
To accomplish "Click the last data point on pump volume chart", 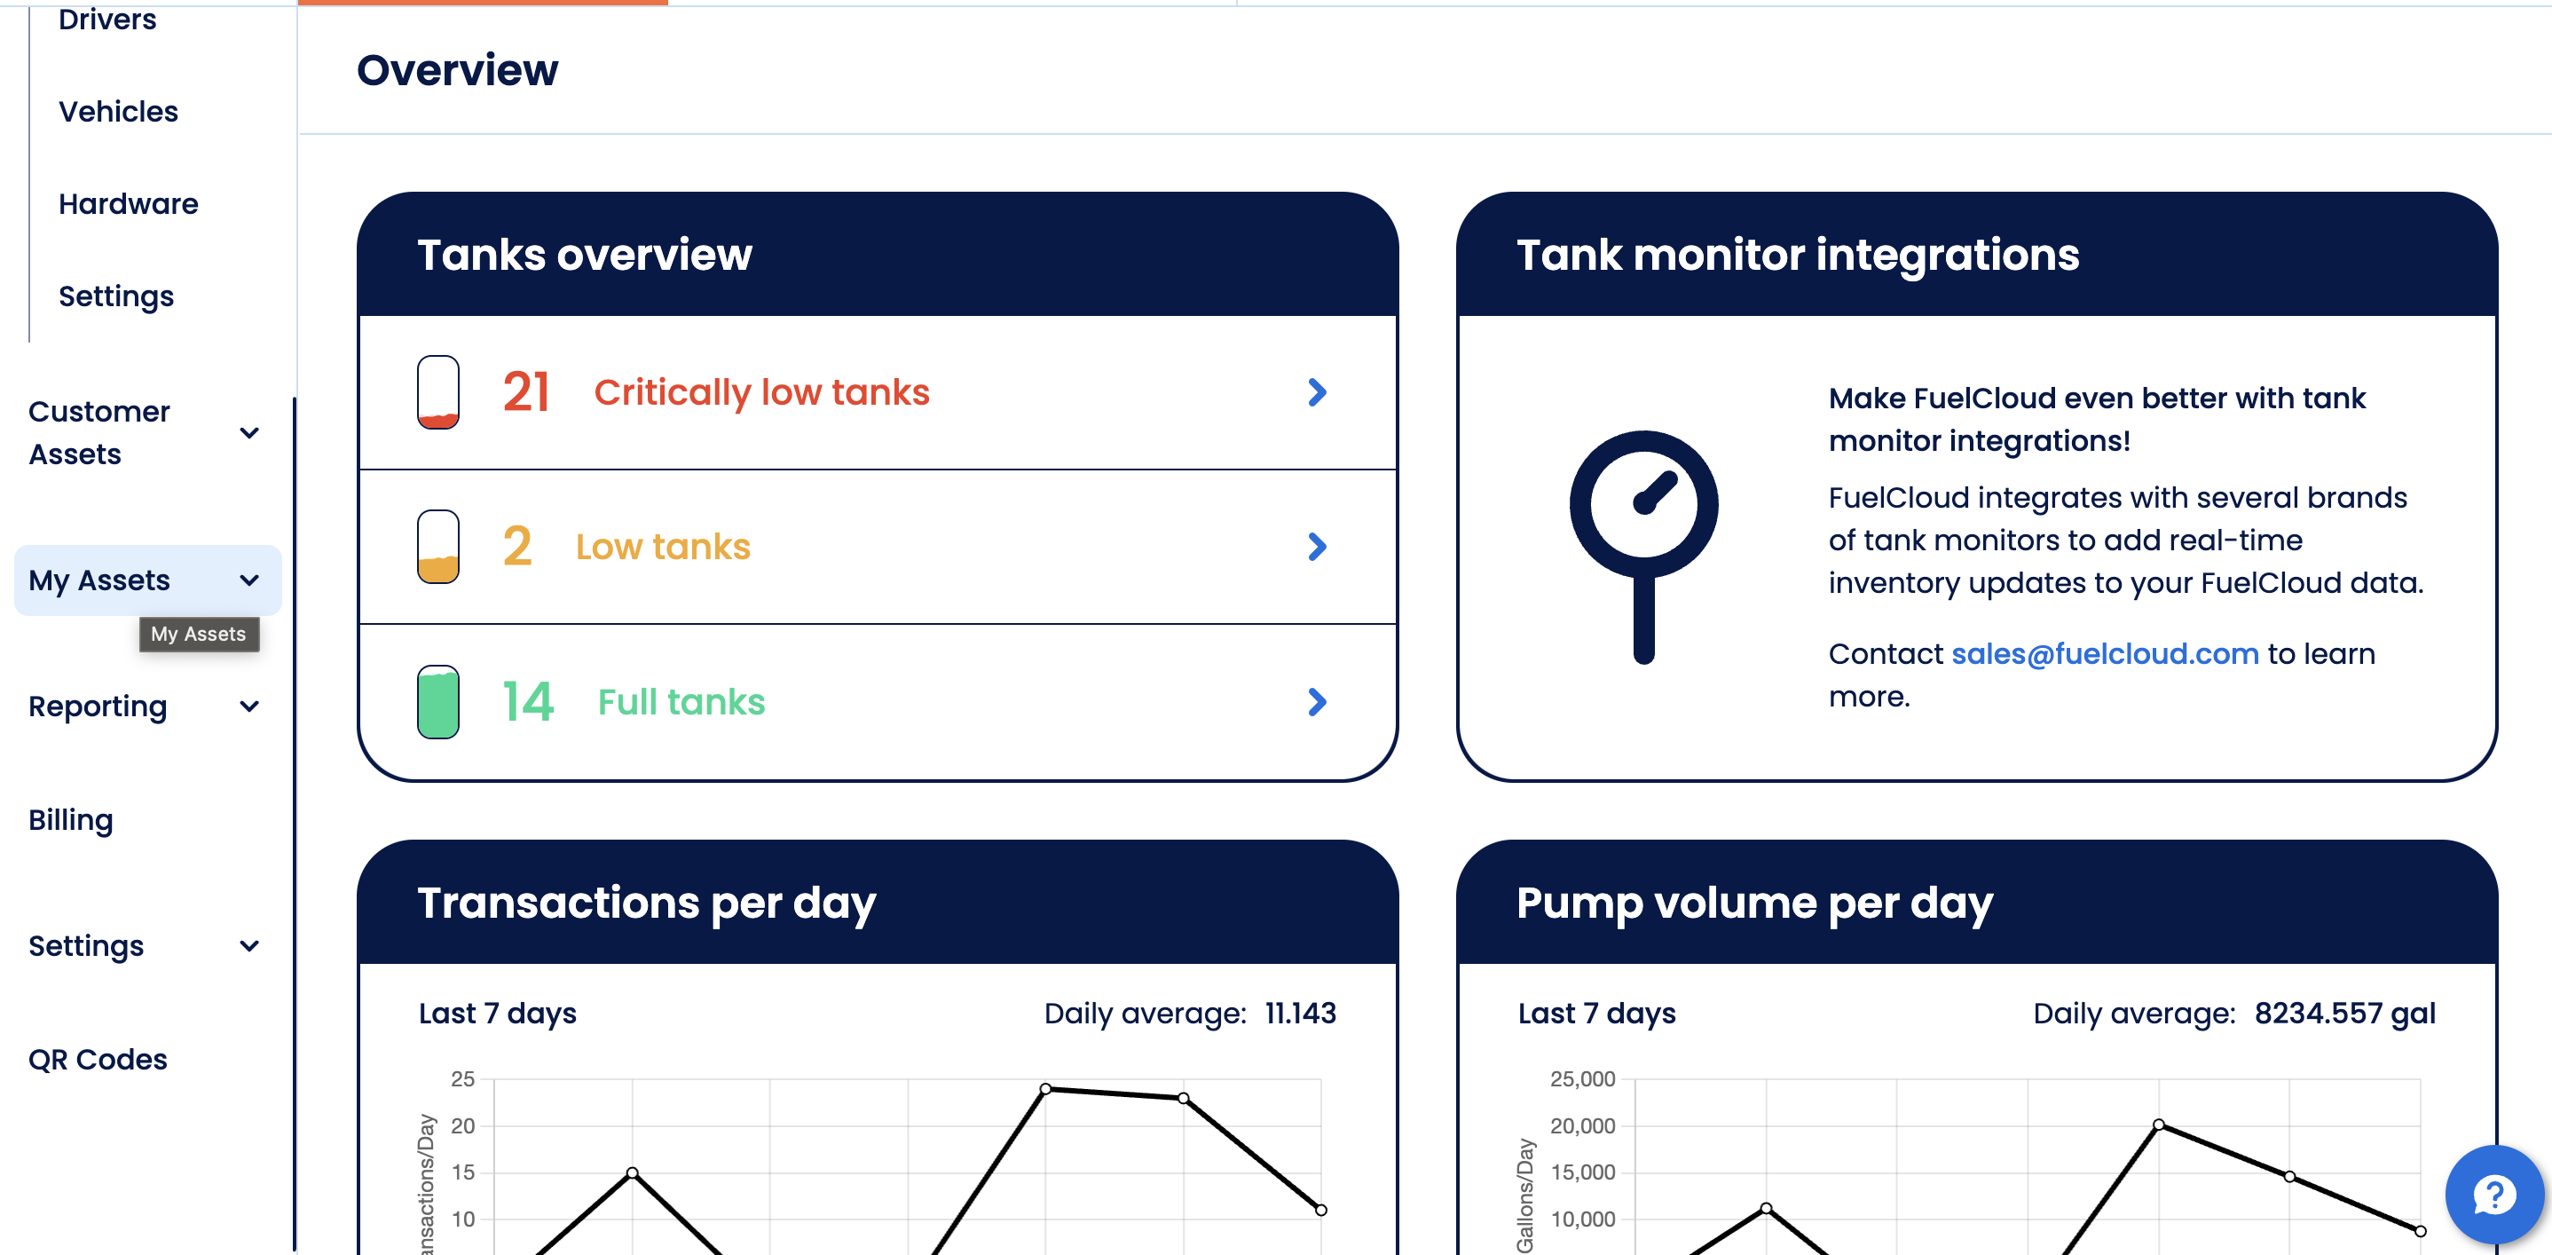I will (2421, 1231).
